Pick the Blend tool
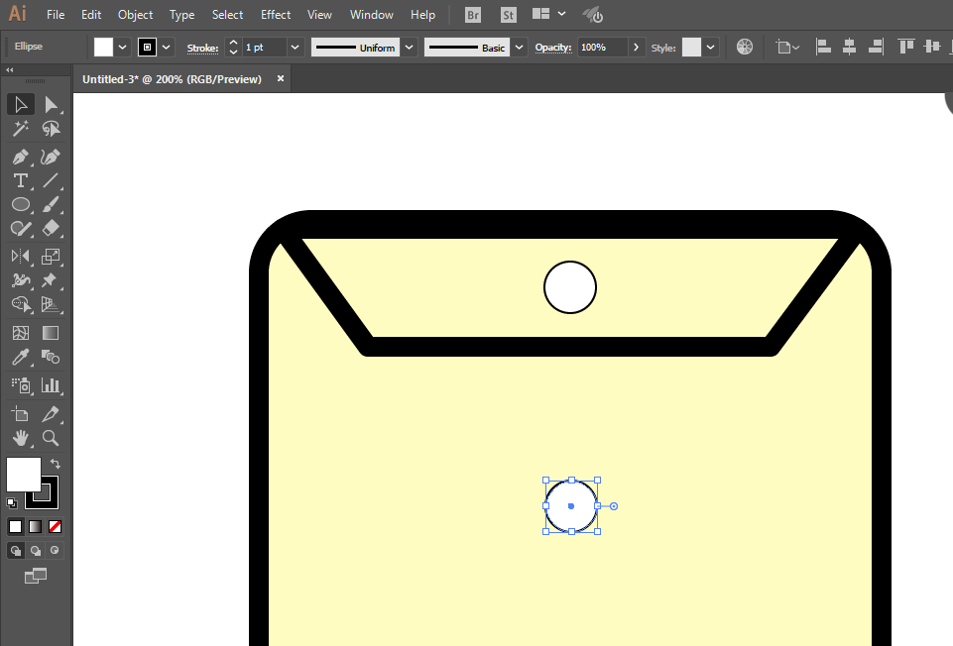 (x=51, y=357)
